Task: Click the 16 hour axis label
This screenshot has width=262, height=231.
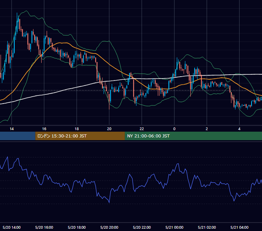Action: pos(44,129)
